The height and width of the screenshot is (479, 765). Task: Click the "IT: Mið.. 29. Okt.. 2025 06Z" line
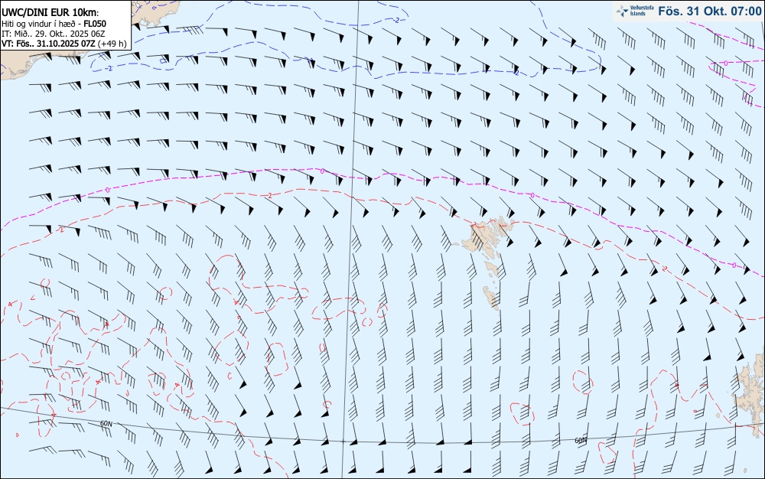coord(54,34)
